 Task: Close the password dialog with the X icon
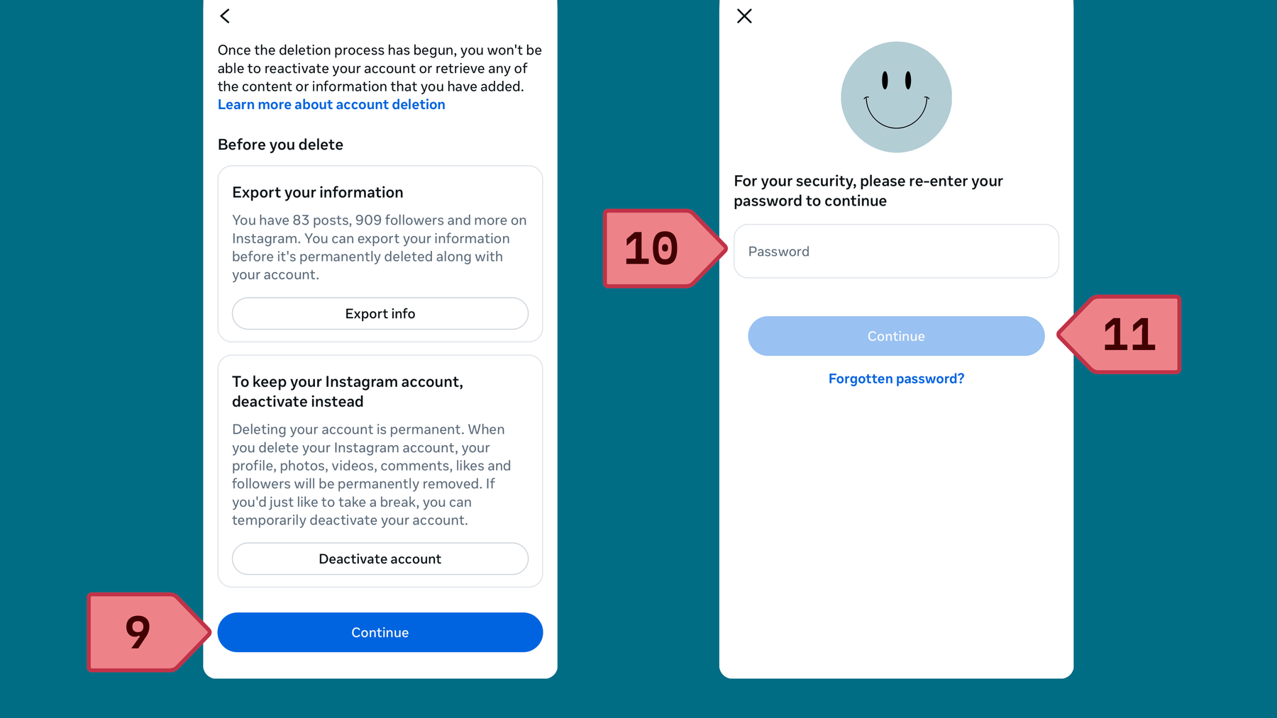click(x=744, y=16)
